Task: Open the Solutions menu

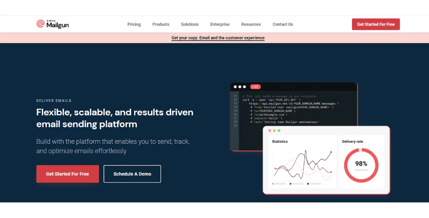Action: [x=190, y=24]
